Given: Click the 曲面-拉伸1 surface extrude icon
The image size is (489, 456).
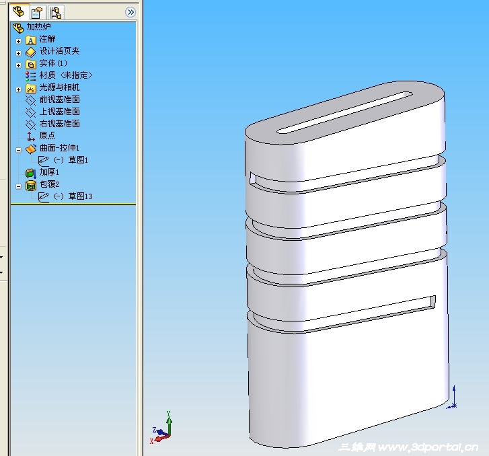Looking at the screenshot, I should pos(30,149).
